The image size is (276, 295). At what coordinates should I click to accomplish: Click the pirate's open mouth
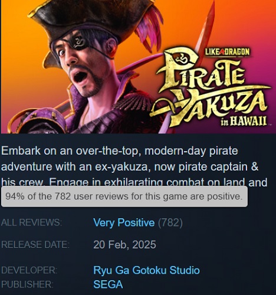pyautogui.click(x=79, y=77)
